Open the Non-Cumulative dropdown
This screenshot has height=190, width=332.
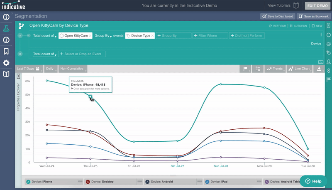[x=73, y=69]
